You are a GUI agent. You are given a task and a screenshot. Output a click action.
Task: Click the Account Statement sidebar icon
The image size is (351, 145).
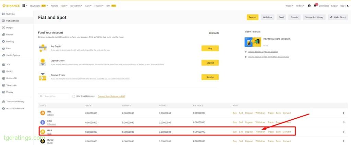click(3, 109)
